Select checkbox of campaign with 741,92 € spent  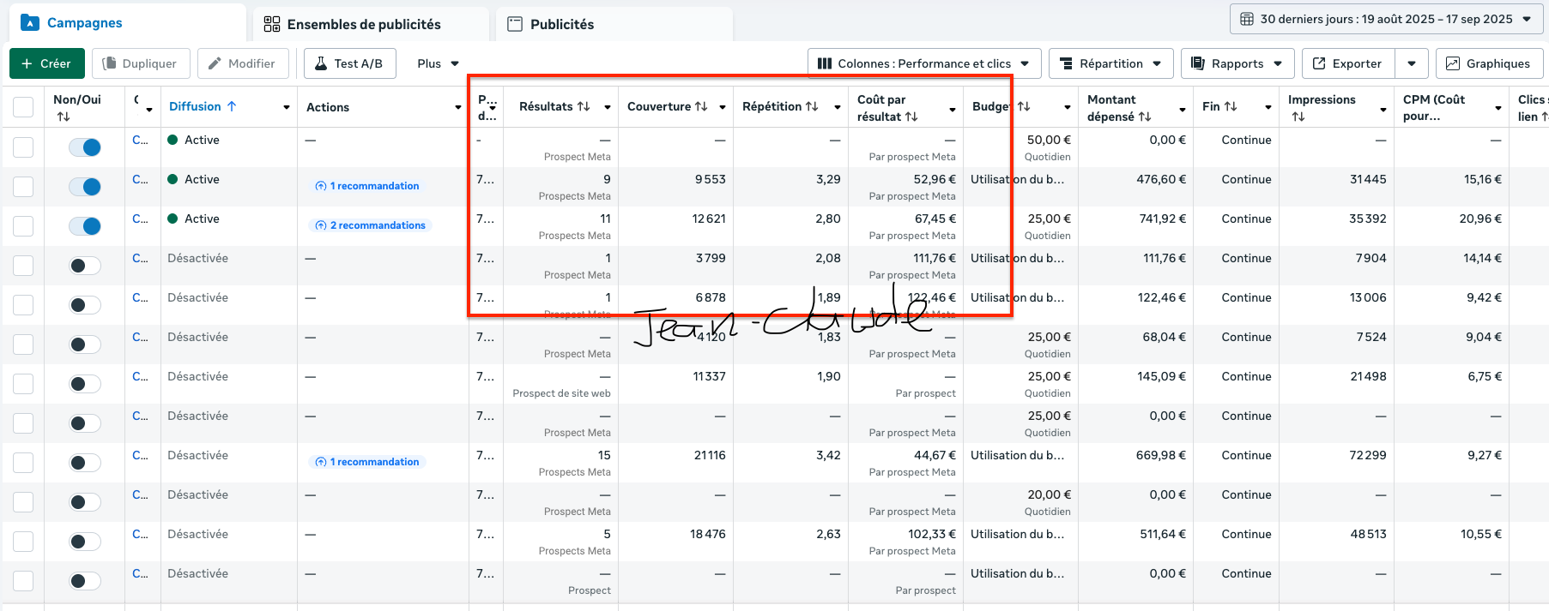coord(23,226)
